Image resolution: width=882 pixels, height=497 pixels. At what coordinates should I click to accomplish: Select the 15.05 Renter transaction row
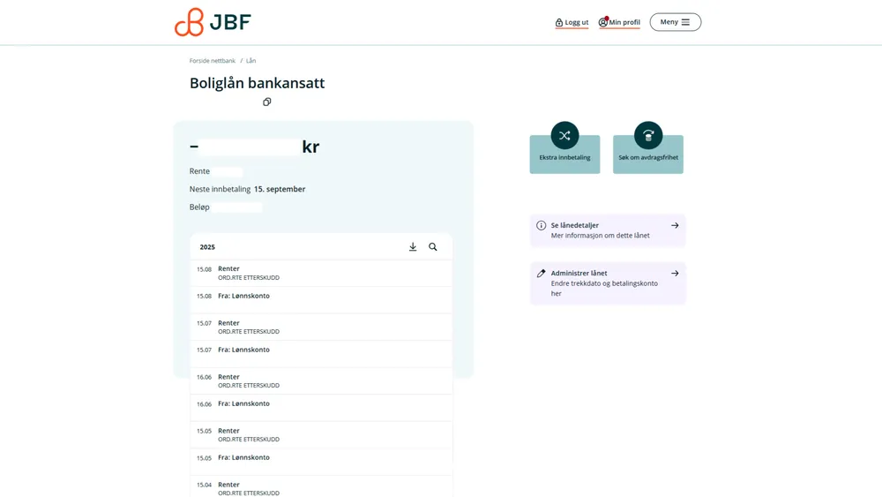click(x=321, y=435)
